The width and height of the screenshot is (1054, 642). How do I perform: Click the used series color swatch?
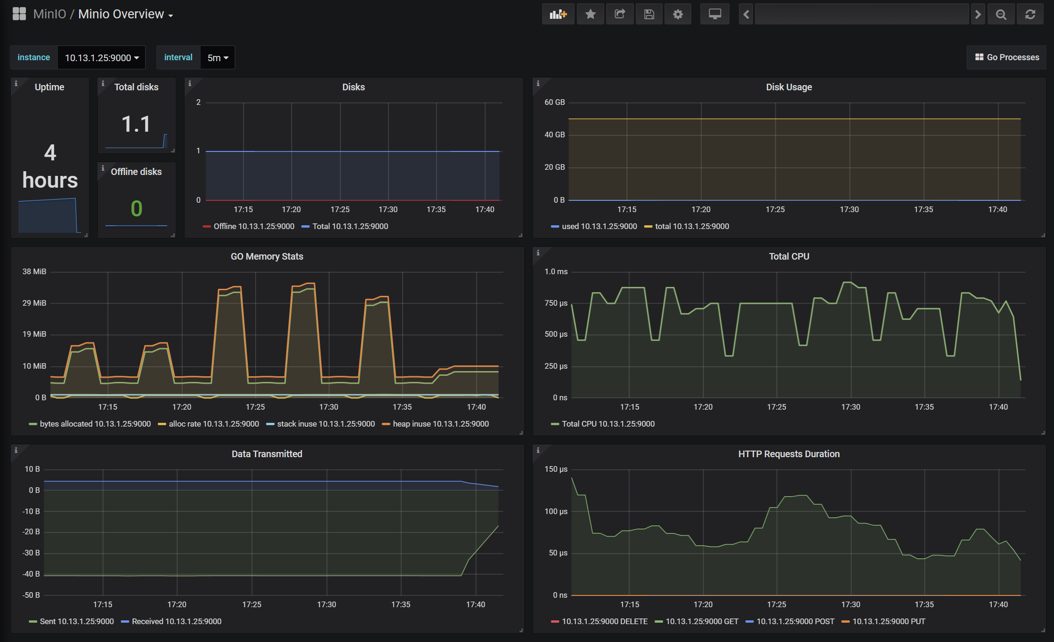pos(555,227)
